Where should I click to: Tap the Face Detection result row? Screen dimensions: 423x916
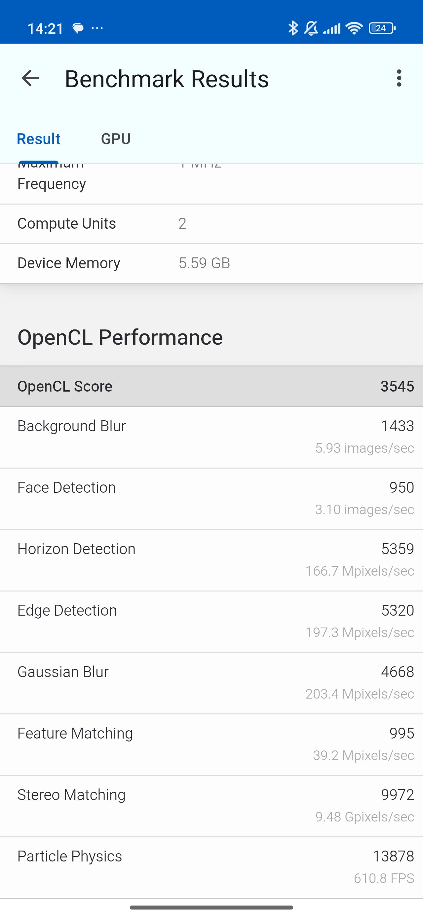tap(211, 499)
